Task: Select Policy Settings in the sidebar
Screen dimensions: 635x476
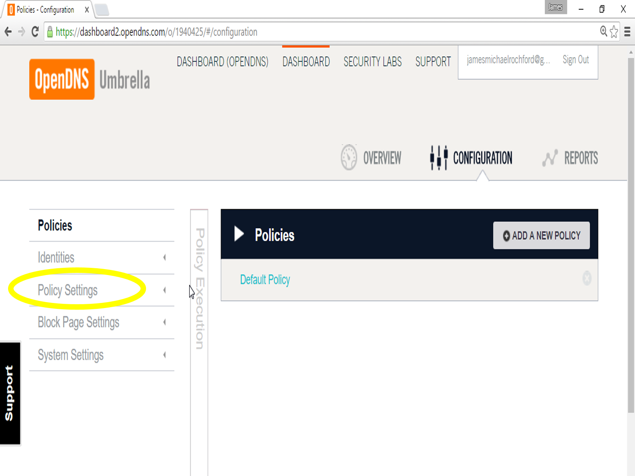Action: coord(68,290)
